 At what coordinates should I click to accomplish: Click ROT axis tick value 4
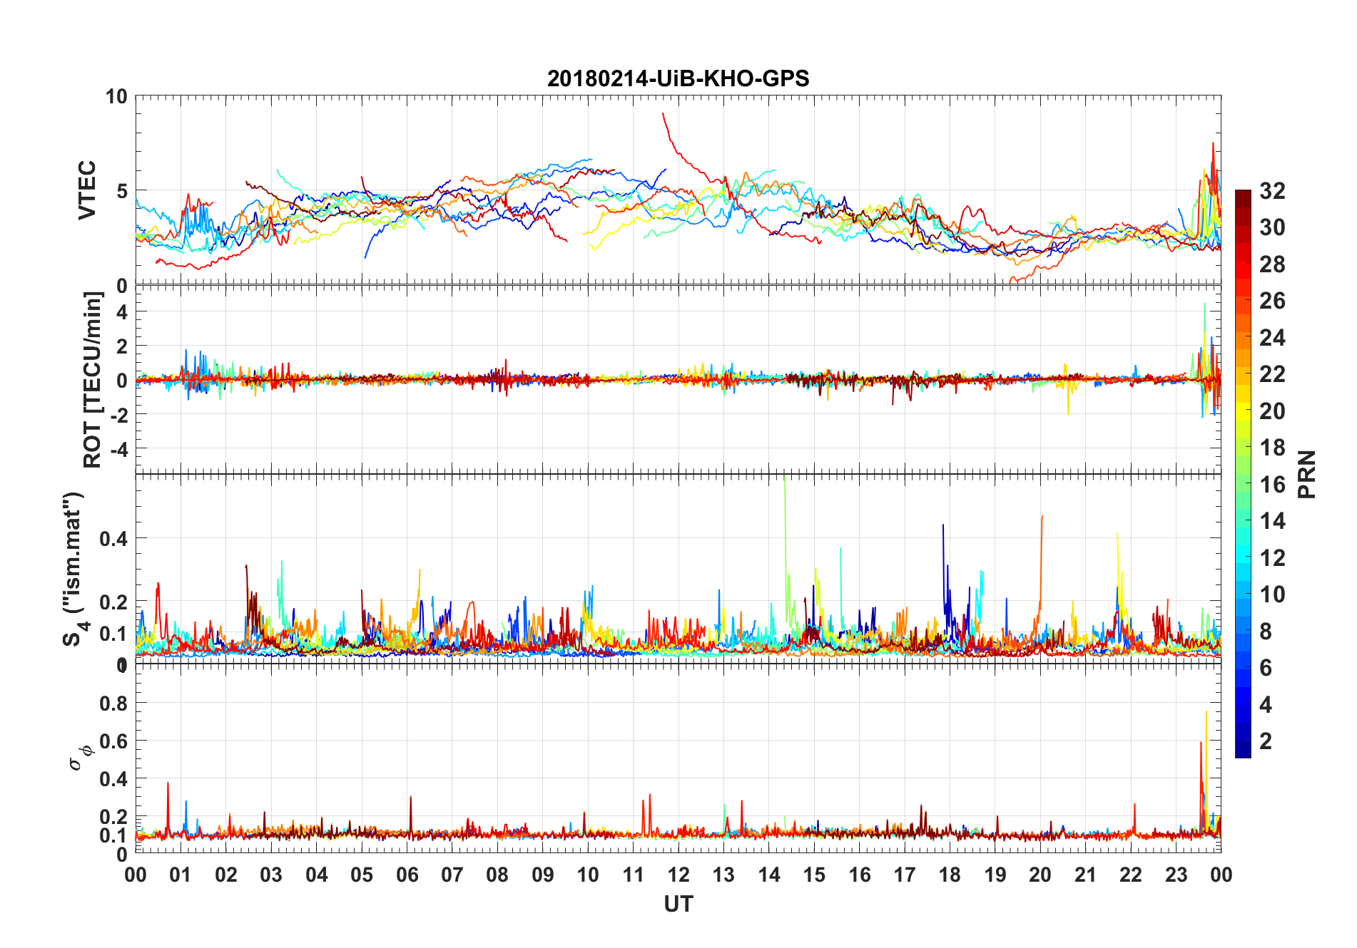tap(122, 311)
